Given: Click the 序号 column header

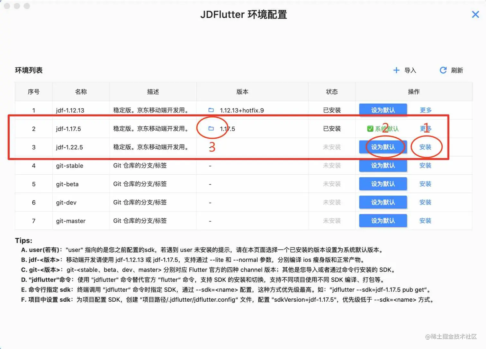Looking at the screenshot, I should point(33,92).
